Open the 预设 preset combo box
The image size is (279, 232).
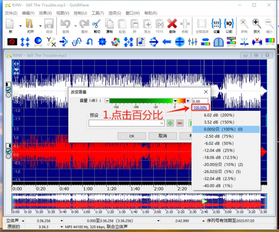point(126,123)
